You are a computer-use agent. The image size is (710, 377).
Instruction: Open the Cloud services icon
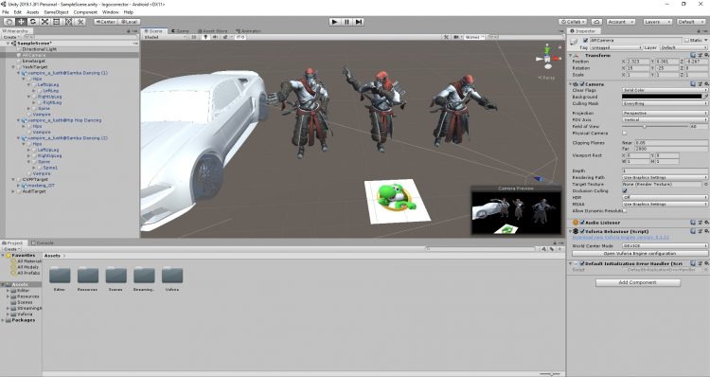click(x=596, y=21)
